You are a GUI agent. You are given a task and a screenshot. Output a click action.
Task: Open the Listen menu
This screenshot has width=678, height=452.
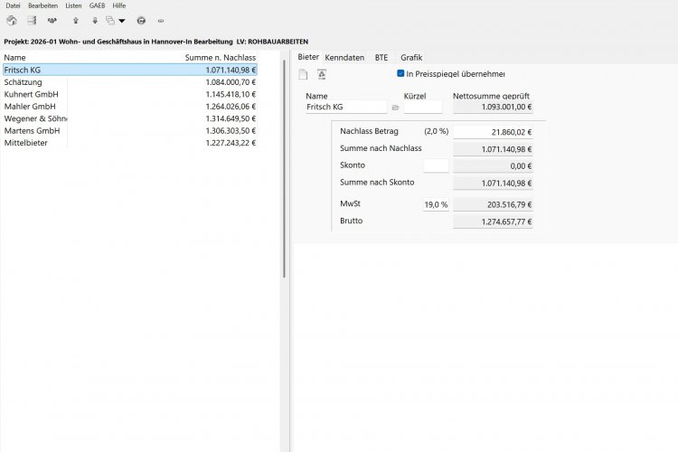coord(73,5)
